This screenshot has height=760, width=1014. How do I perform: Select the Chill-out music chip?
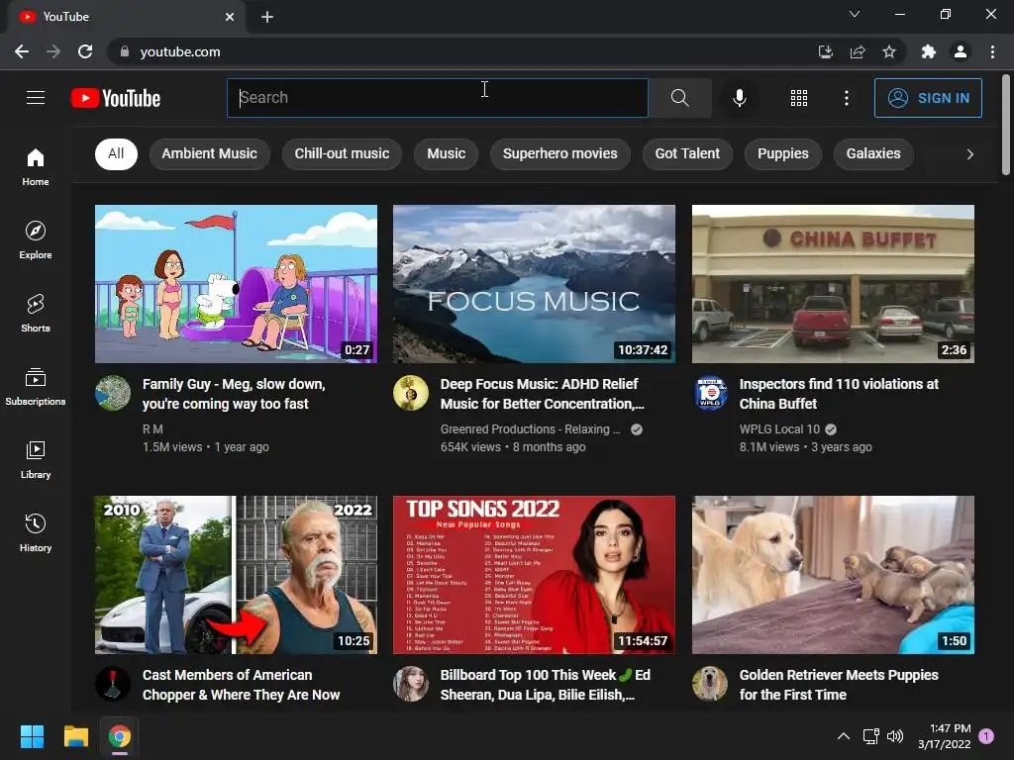coord(342,153)
